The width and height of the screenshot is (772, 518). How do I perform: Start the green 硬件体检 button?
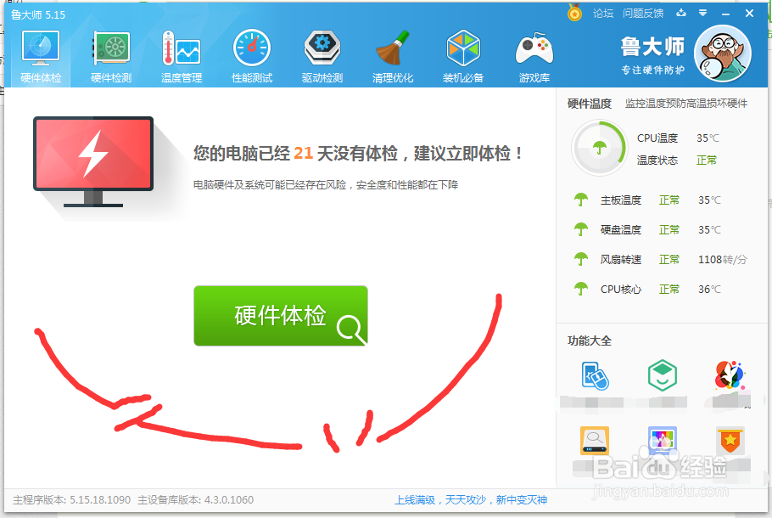[x=281, y=315]
